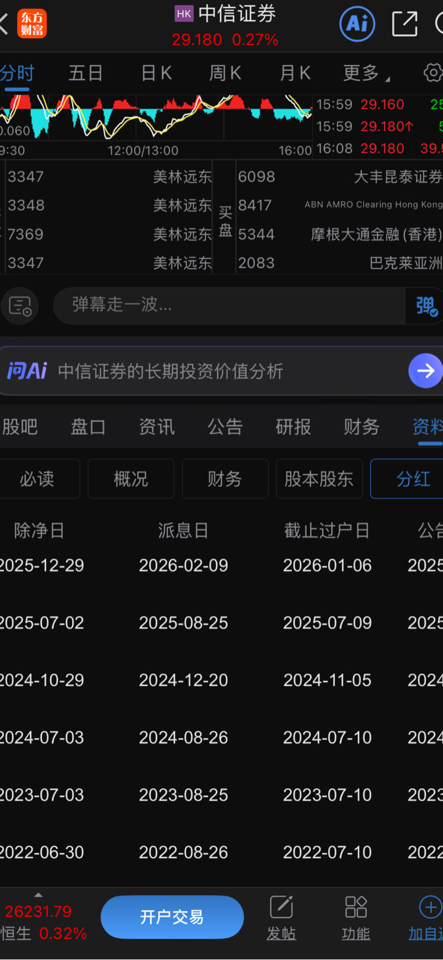
Task: Click the purple arrow send button
Action: point(426,371)
